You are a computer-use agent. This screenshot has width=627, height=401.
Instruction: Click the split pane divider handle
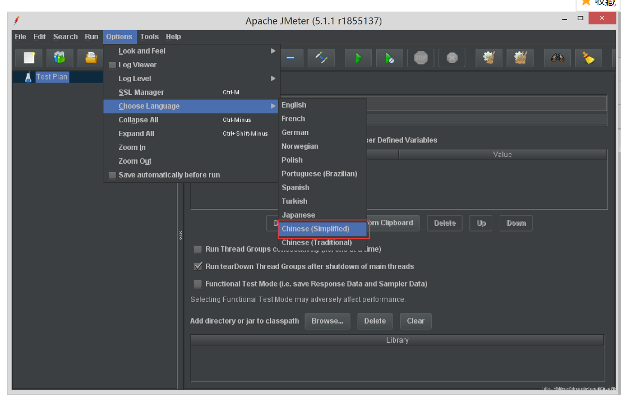pyautogui.click(x=181, y=235)
